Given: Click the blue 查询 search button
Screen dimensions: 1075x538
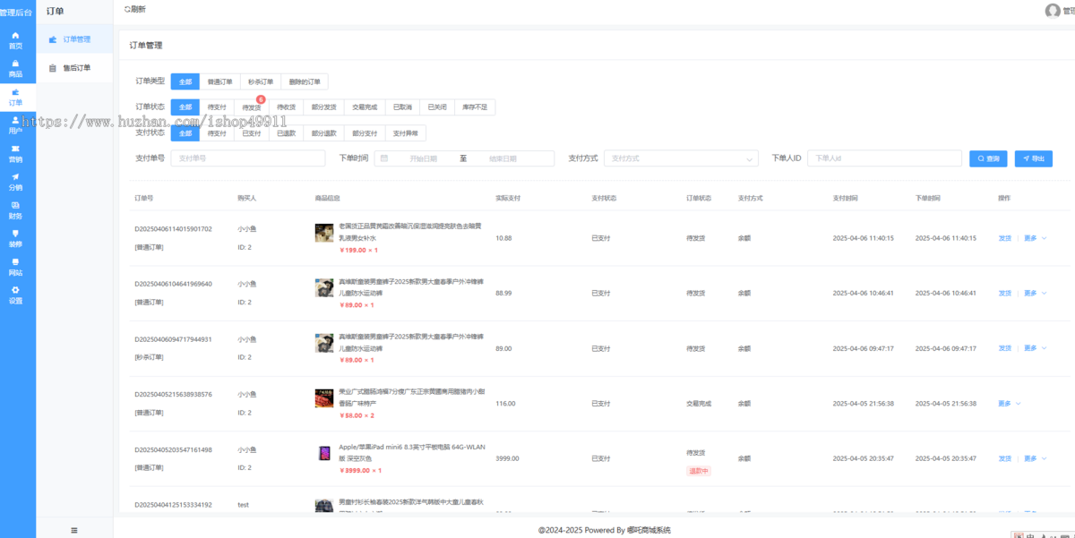Looking at the screenshot, I should [989, 158].
